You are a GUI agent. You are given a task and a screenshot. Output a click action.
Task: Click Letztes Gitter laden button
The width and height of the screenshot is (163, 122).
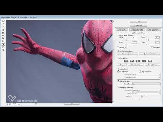coord(137,30)
